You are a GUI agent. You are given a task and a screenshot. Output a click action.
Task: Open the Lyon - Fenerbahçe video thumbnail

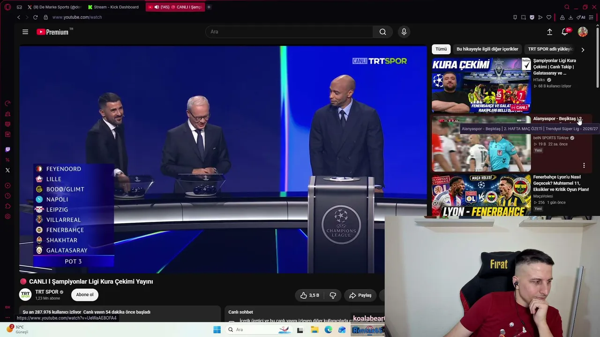[481, 196]
